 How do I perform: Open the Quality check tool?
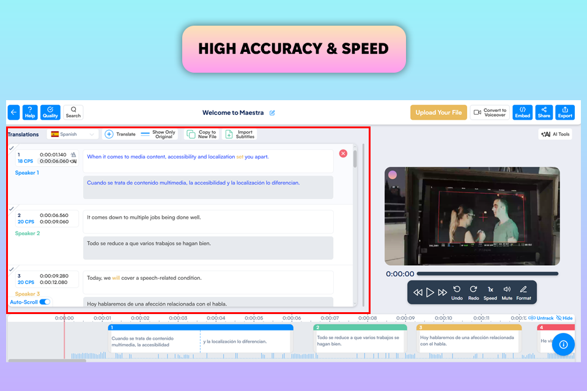(50, 112)
